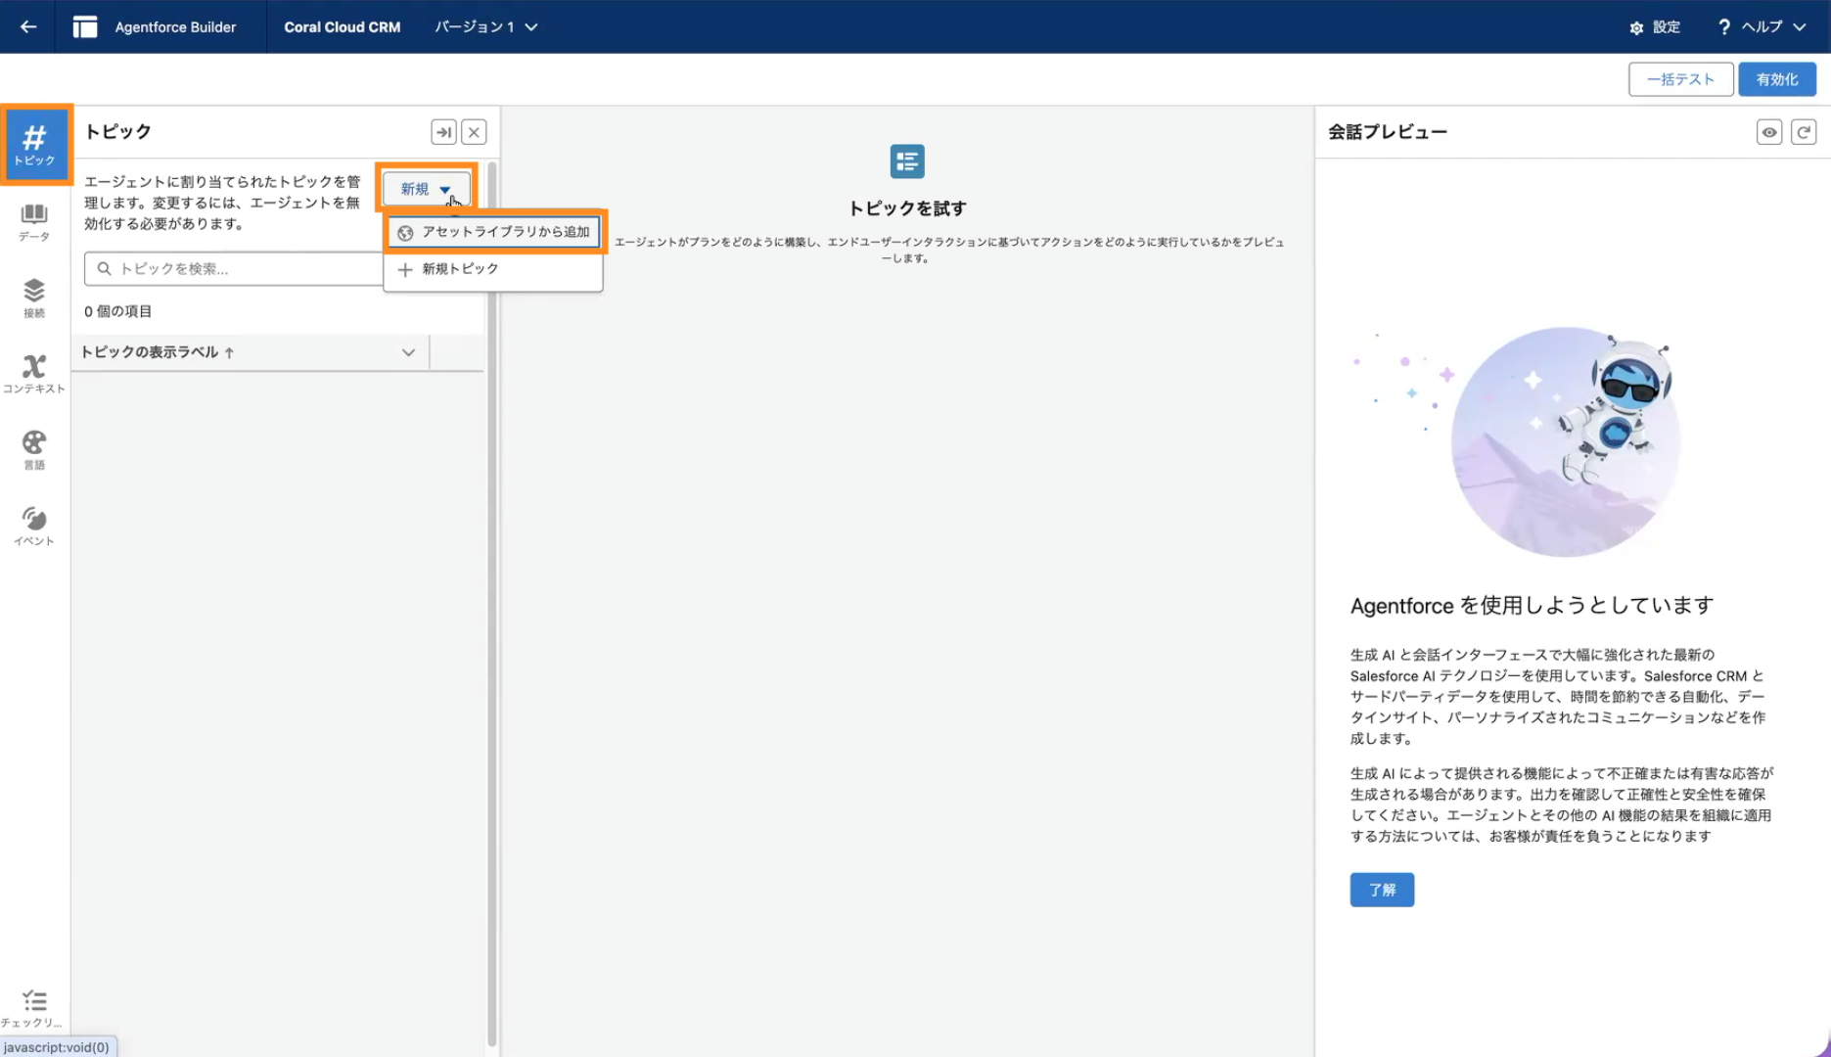Click the 新規 dropdown button
Screen dimensions: 1831x1057
[427, 189]
